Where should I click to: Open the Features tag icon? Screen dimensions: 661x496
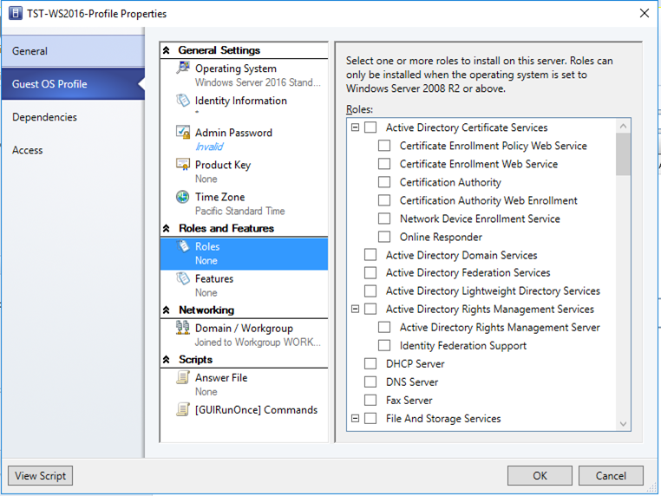point(183,278)
